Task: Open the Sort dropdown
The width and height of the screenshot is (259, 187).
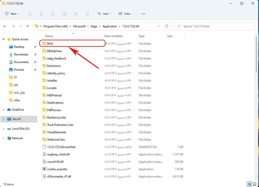Action: point(104,13)
